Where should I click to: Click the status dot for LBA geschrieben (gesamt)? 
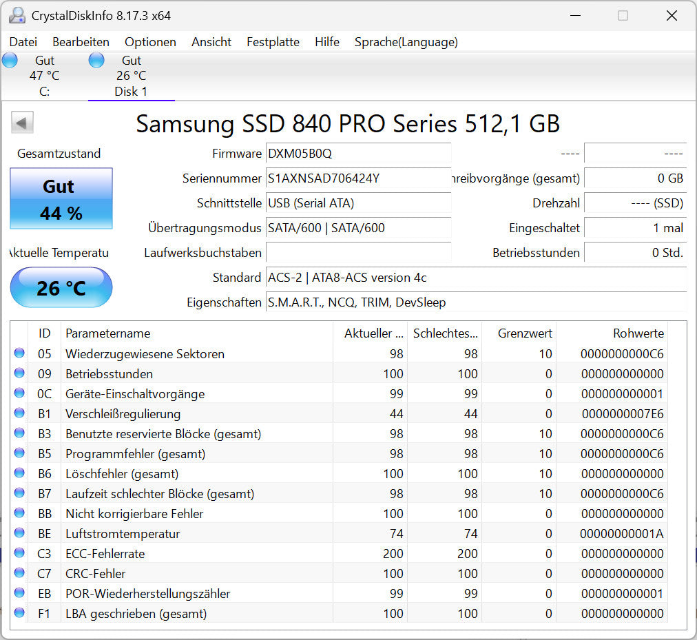[x=21, y=613]
